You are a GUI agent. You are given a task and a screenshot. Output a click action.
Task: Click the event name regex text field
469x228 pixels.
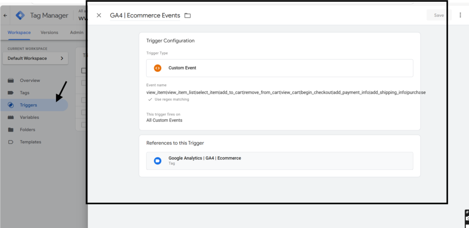[x=286, y=92]
